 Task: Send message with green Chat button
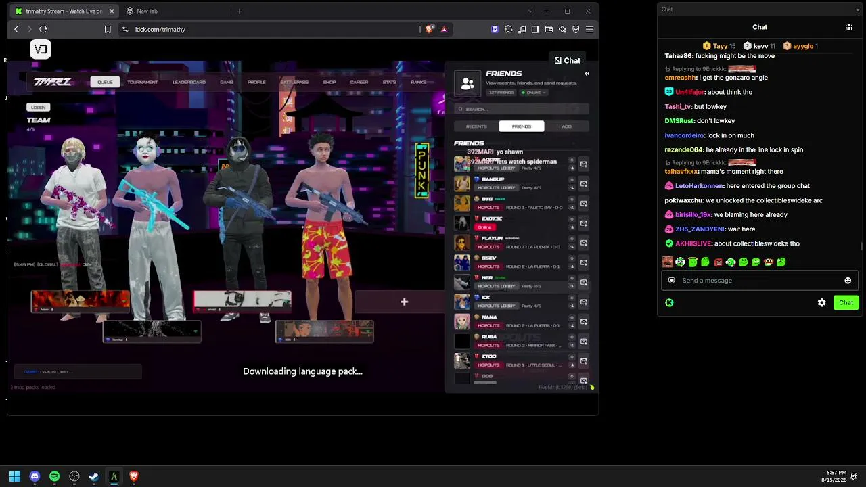(846, 303)
